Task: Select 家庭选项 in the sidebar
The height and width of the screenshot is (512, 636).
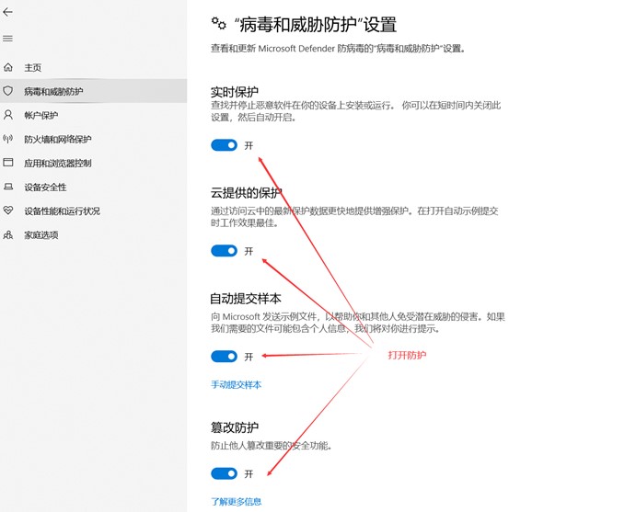Action: click(41, 235)
